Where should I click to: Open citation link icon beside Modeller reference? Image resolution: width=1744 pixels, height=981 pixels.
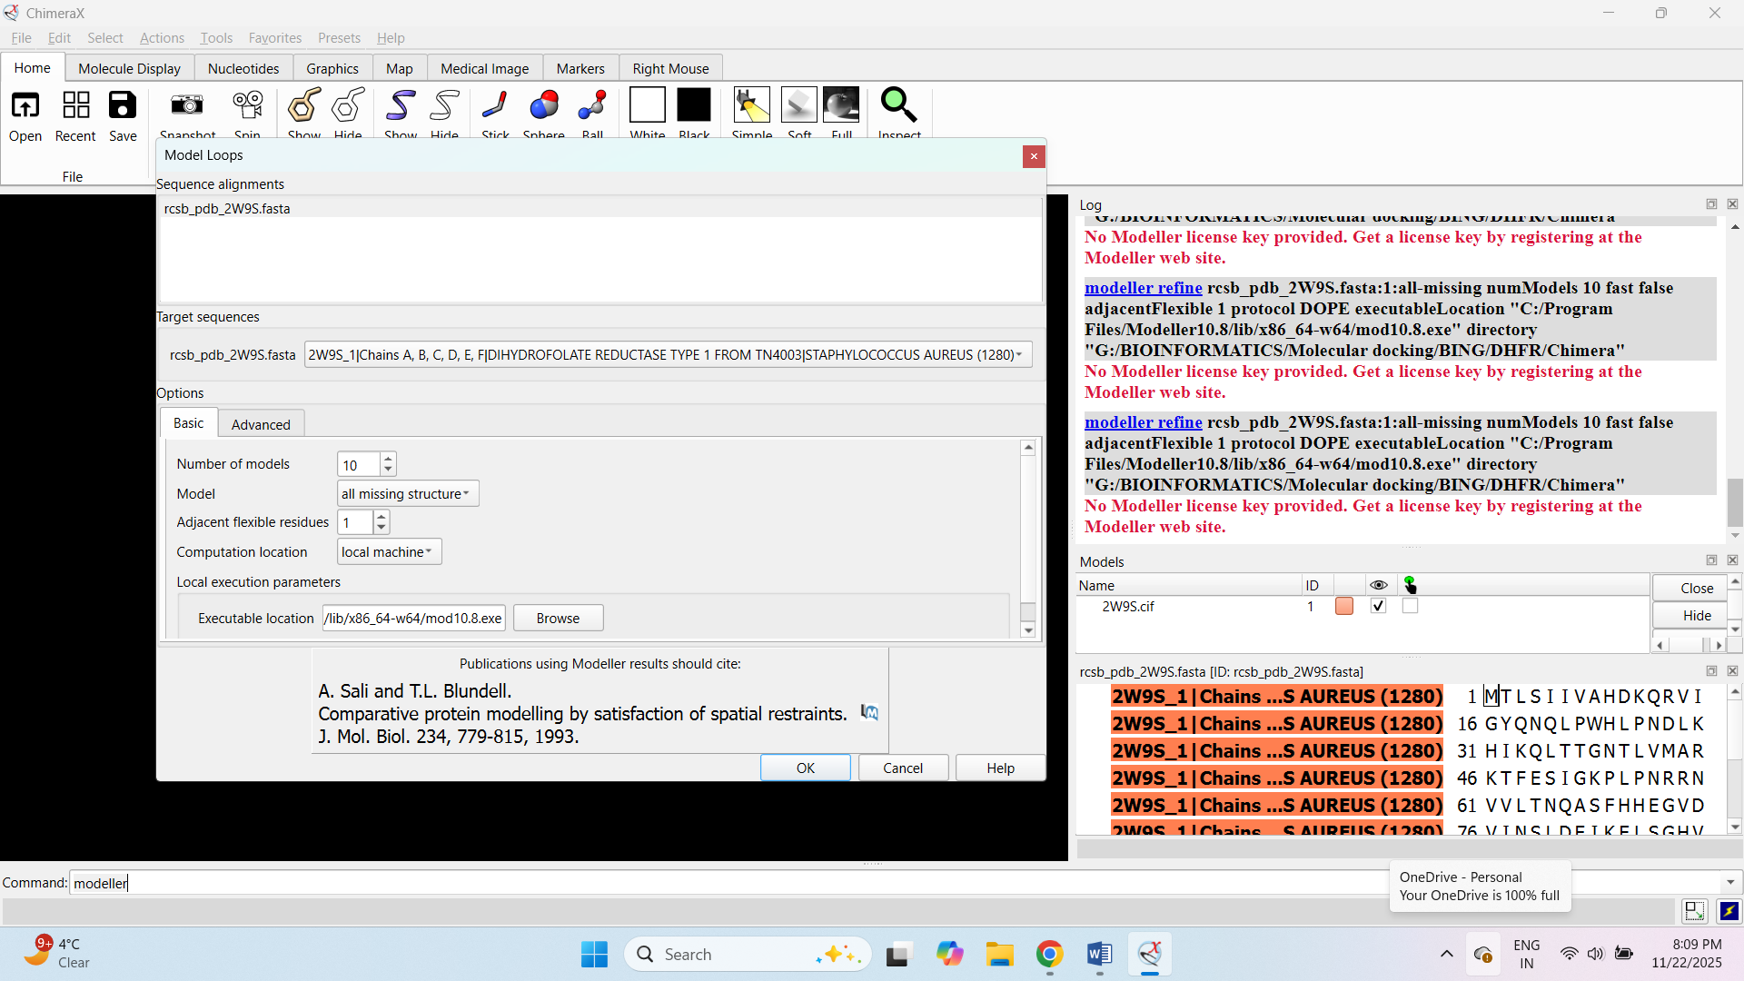(x=869, y=713)
